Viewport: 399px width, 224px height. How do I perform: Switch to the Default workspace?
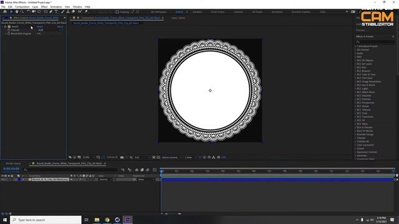pyautogui.click(x=179, y=12)
